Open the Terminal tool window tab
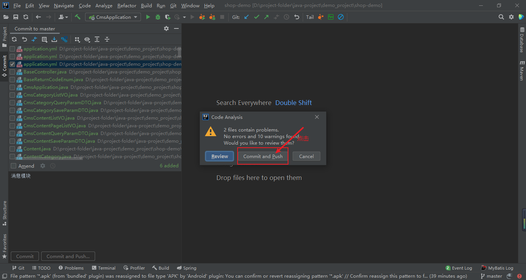 click(x=104, y=268)
